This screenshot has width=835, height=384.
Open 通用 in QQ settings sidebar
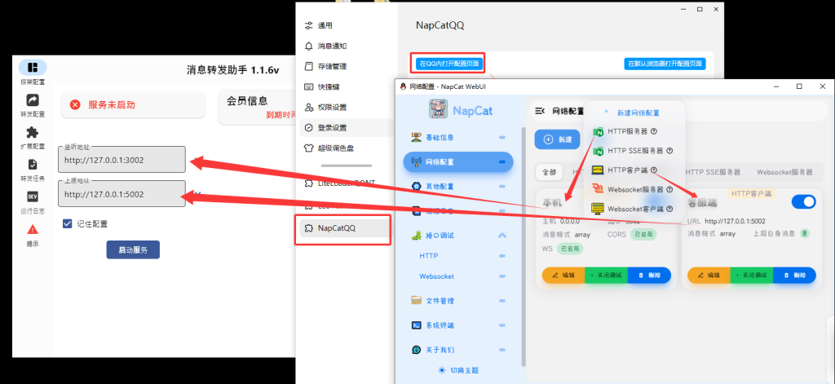345,25
